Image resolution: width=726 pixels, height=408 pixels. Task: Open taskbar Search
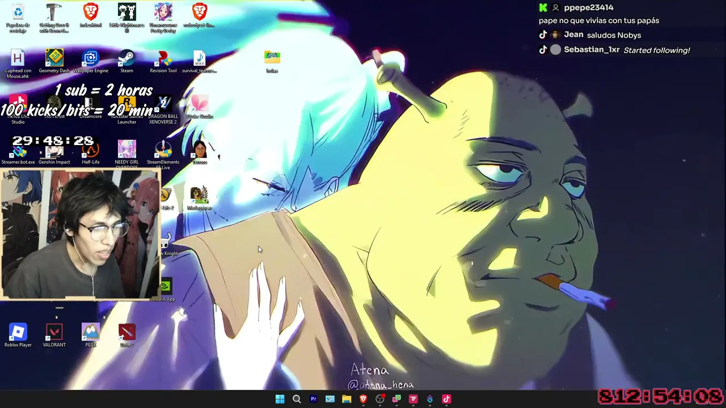tap(297, 399)
